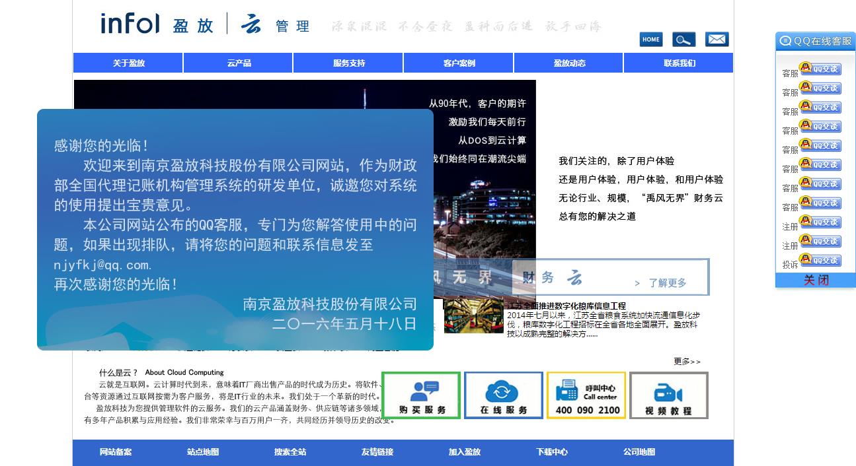The image size is (856, 466).
Task: Click the heading 什么是云？ About Cloud Computing
Action: [x=161, y=372]
